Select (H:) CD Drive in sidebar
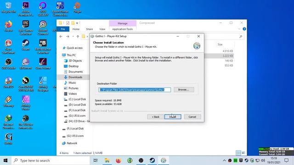The width and height of the screenshot is (294, 165). point(77,121)
